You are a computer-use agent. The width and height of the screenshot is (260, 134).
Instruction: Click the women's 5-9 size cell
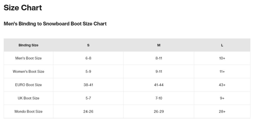[x=88, y=72]
